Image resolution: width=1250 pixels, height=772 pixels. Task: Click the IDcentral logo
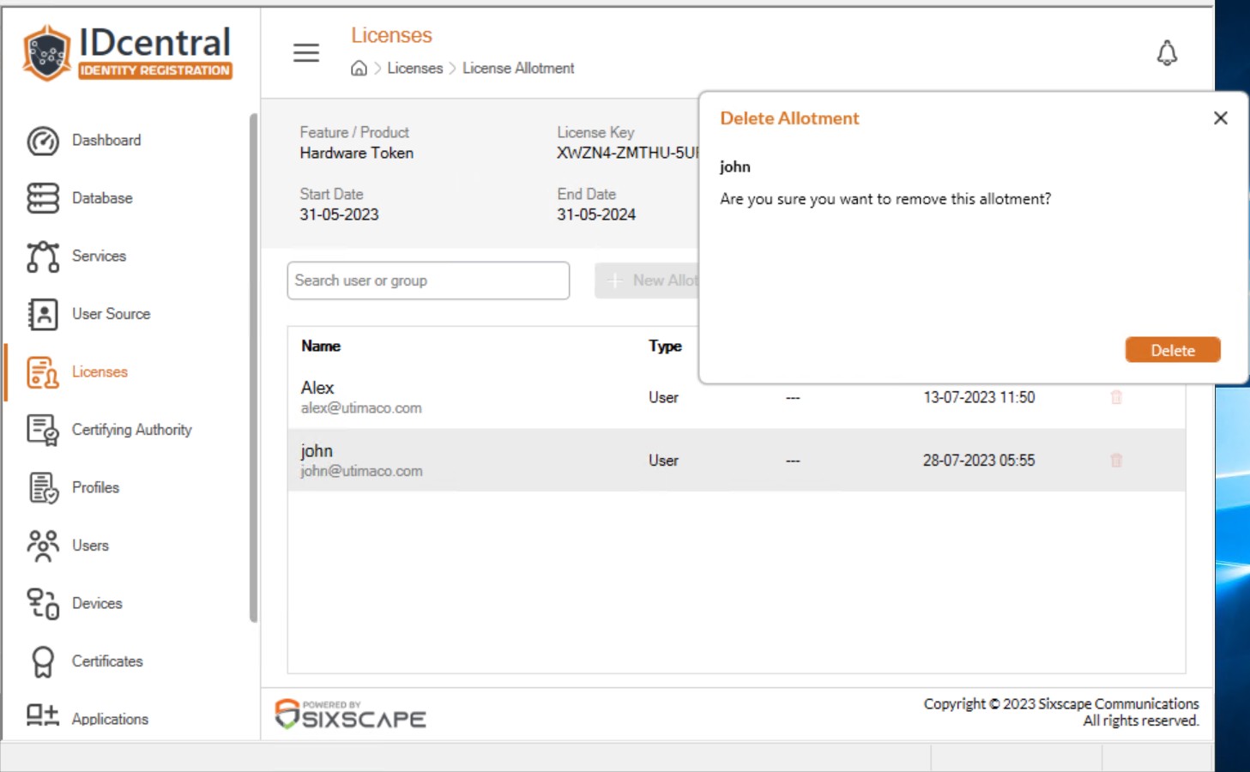[x=129, y=53]
